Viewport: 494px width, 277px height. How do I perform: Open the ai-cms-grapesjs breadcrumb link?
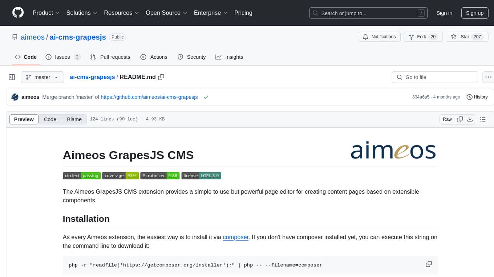click(x=92, y=77)
